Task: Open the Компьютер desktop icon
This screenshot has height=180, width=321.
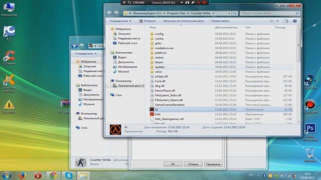Action: [9, 9]
